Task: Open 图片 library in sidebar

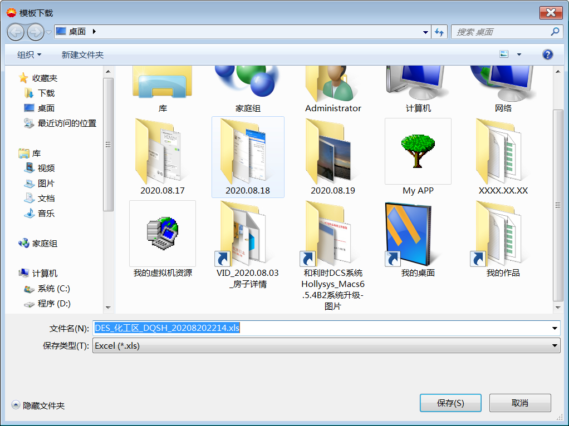Action: (40, 184)
